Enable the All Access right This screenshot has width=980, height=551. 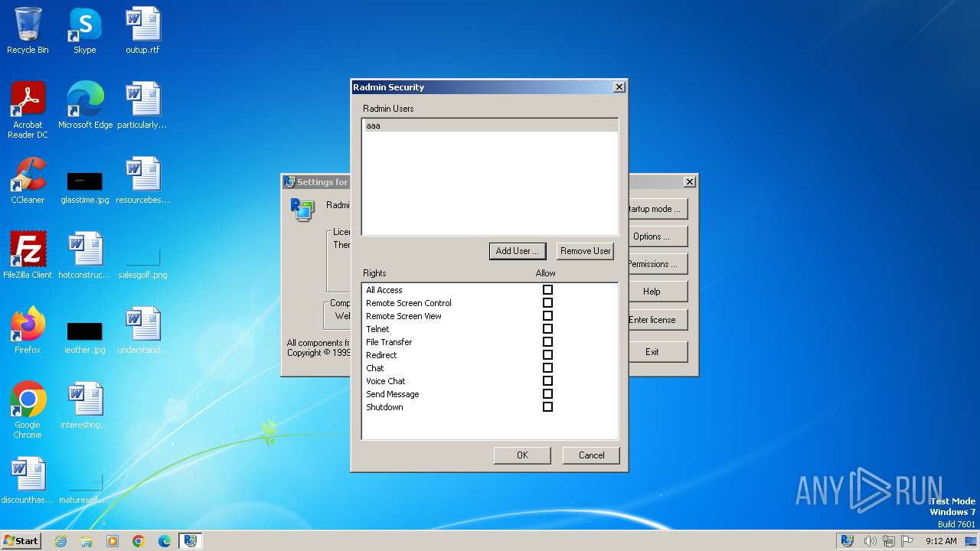click(547, 290)
